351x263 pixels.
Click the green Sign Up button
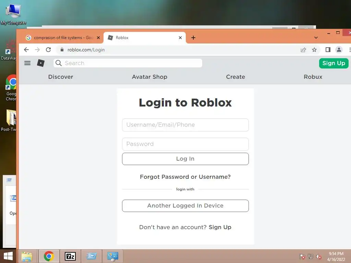pos(334,63)
